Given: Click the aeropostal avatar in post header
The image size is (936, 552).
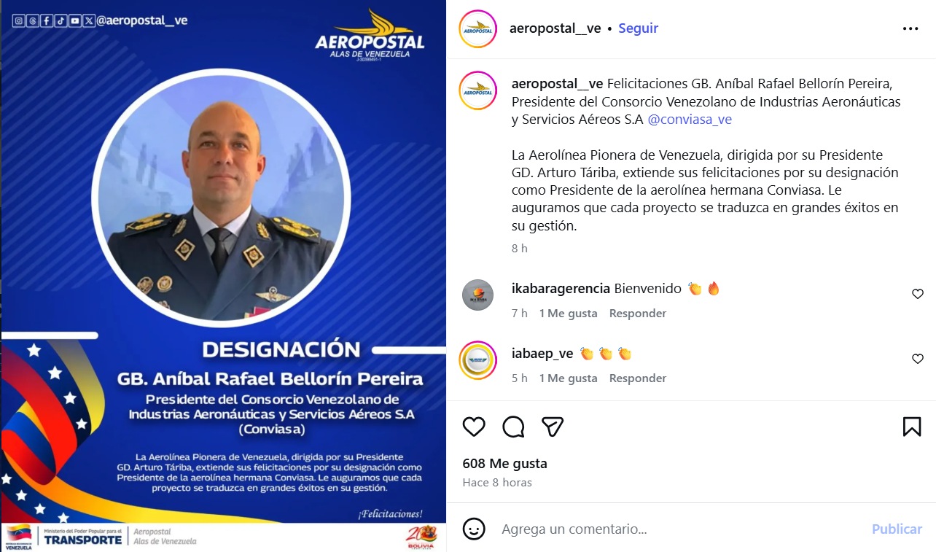Looking at the screenshot, I should pyautogui.click(x=478, y=28).
